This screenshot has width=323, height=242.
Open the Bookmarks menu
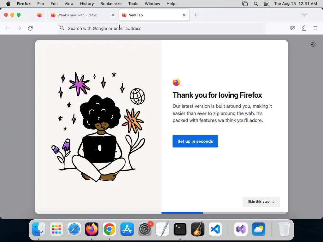pos(111,4)
